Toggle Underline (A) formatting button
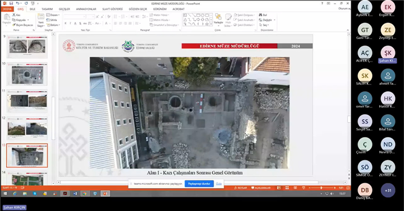 (x=75, y=24)
